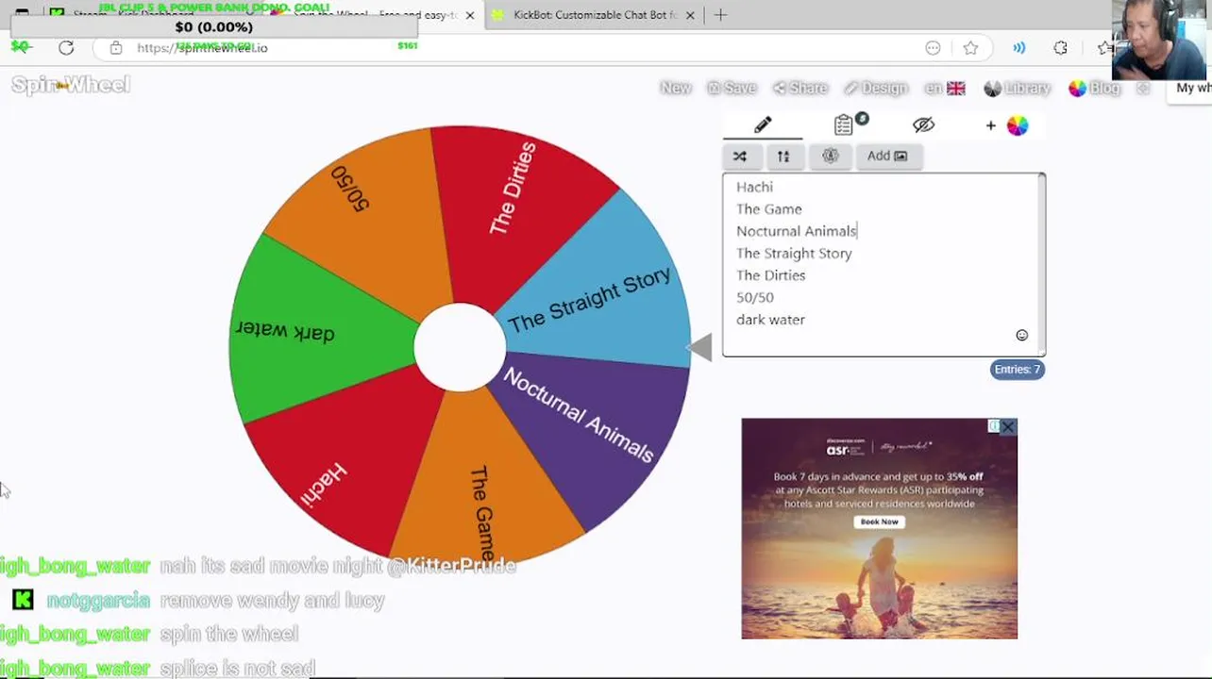Shuffle the wheel entries
This screenshot has width=1212, height=679.
[740, 156]
